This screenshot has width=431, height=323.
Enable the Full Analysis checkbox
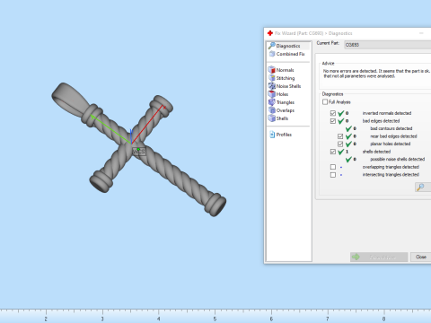[325, 102]
